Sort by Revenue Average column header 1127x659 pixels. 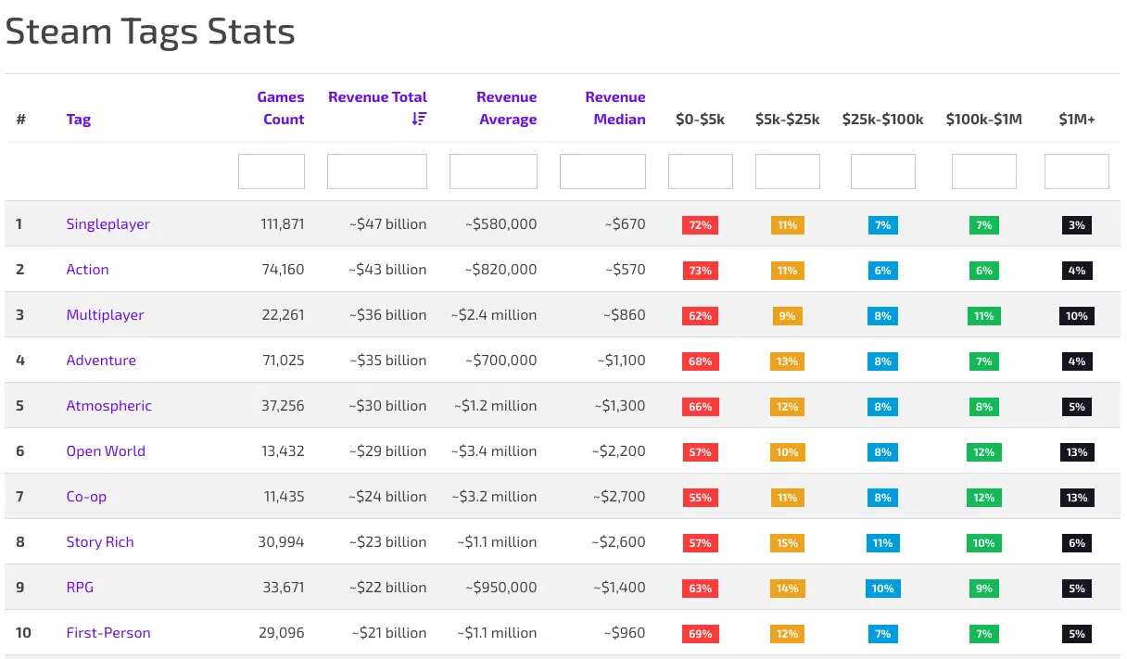click(x=507, y=108)
